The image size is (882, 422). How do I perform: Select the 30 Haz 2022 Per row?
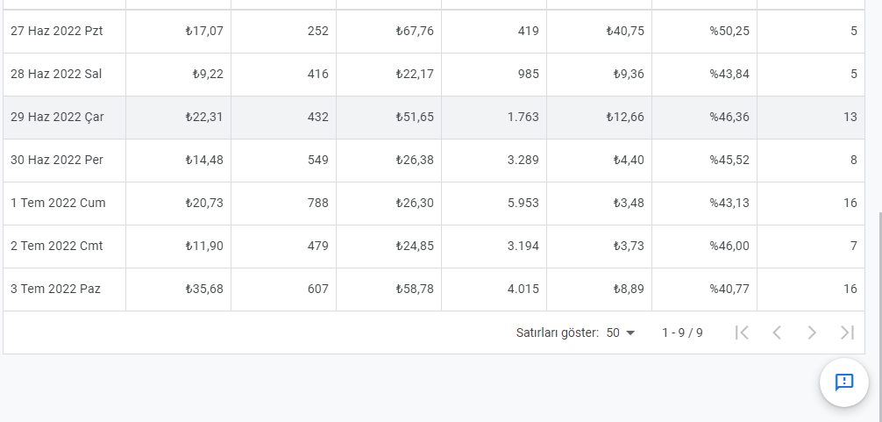[434, 161]
